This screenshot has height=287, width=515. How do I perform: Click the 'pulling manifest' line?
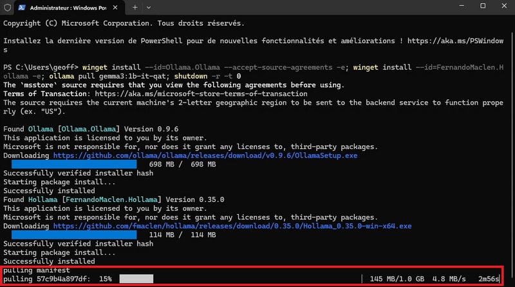[x=37, y=270]
